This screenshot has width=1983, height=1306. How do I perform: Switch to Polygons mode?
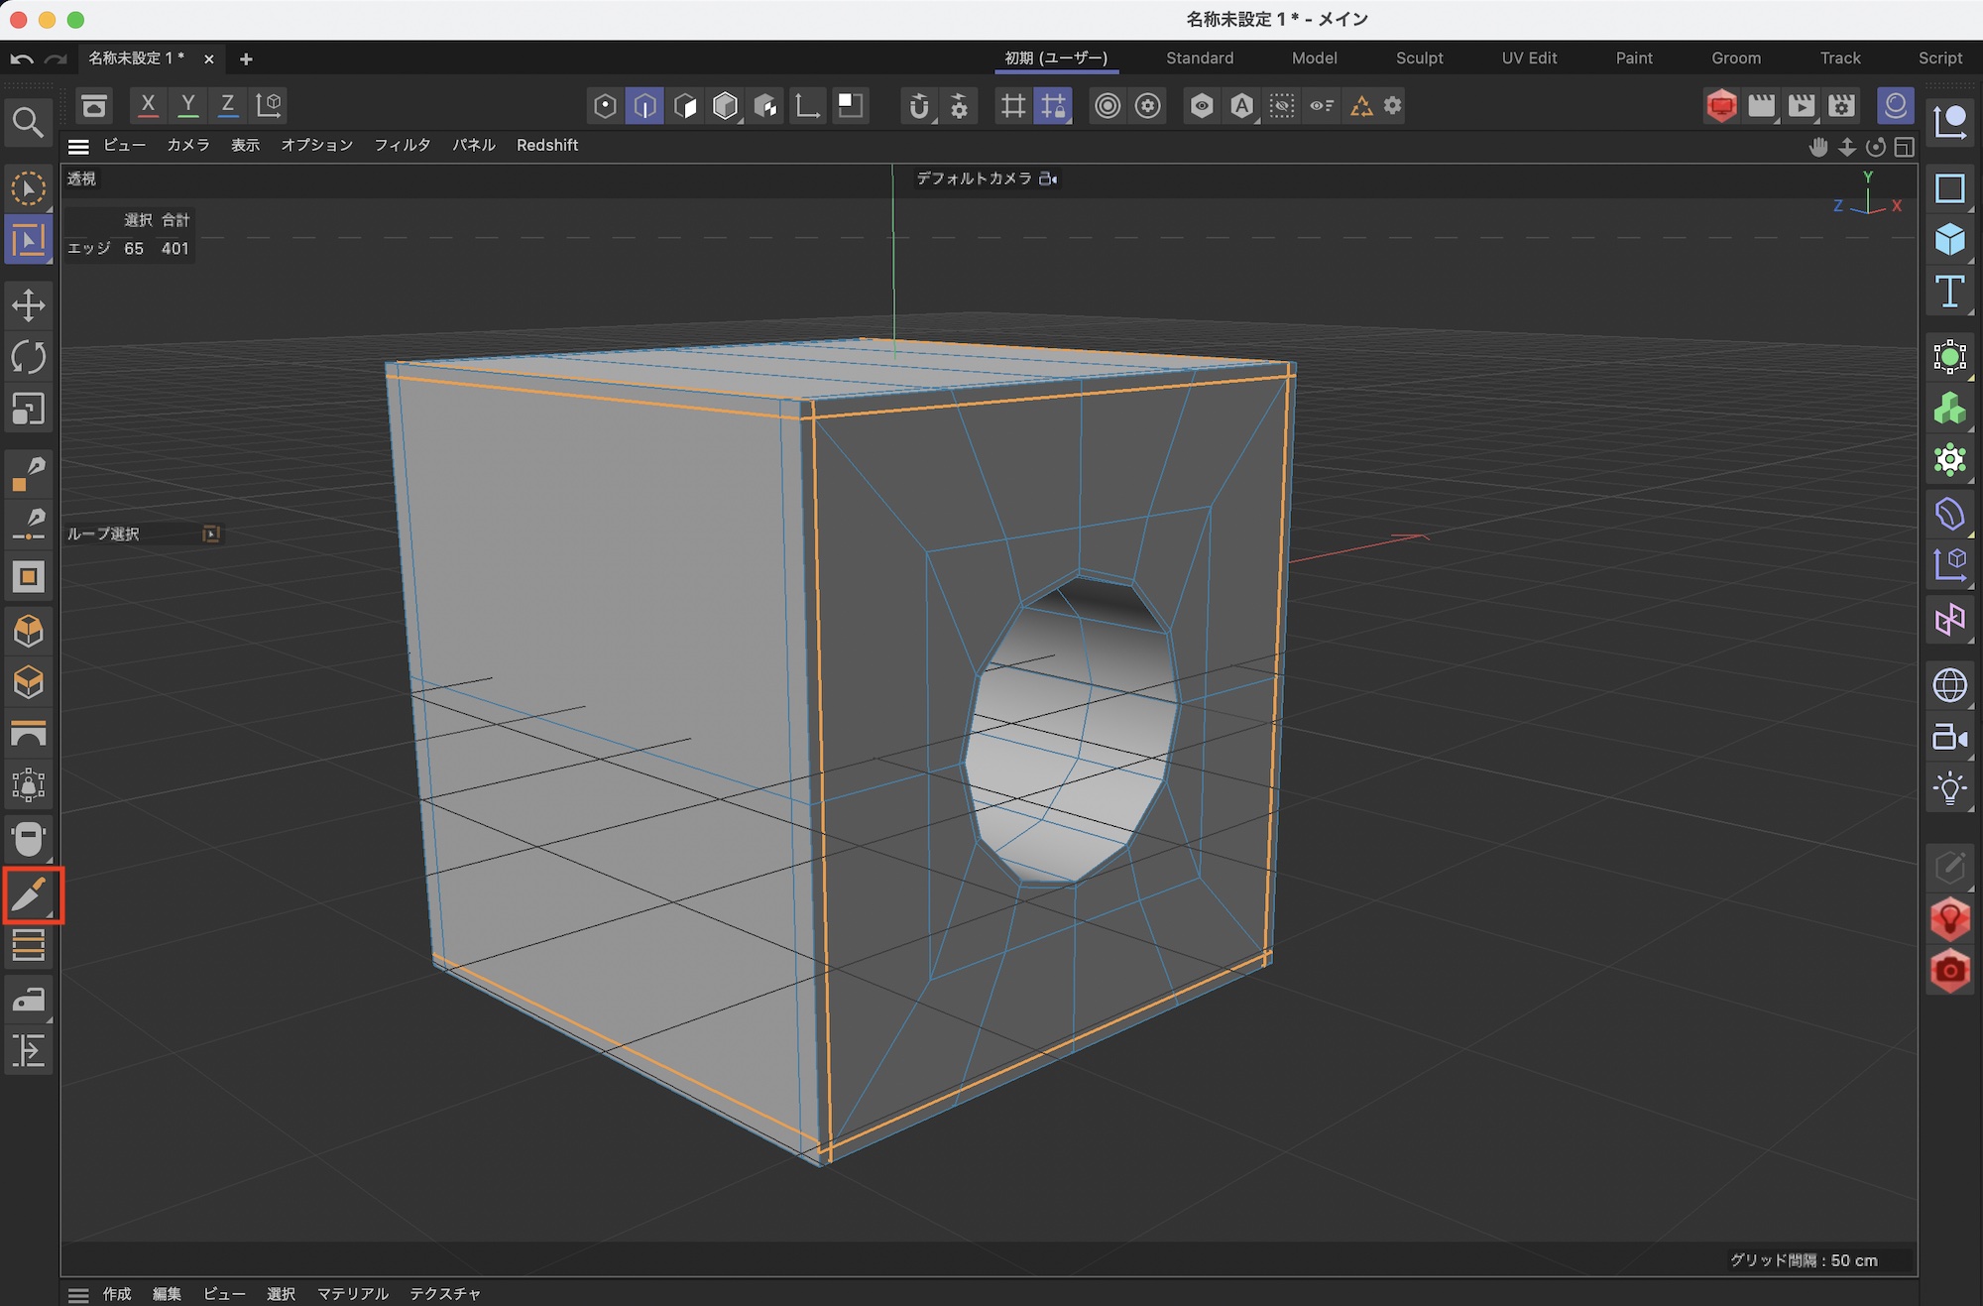tap(685, 105)
